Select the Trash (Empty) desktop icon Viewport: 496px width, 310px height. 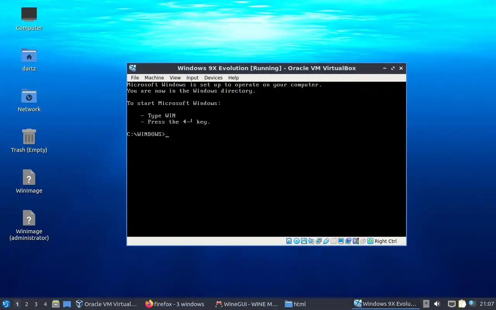(x=29, y=141)
